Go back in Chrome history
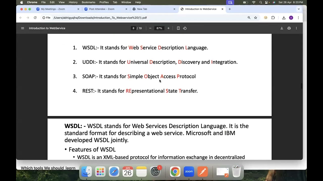Viewport: 323px width, 181px height. click(x=21, y=18)
